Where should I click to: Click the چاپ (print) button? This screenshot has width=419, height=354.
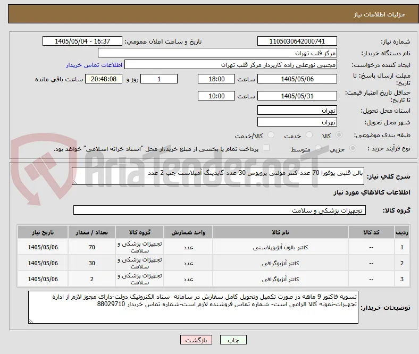233,340
